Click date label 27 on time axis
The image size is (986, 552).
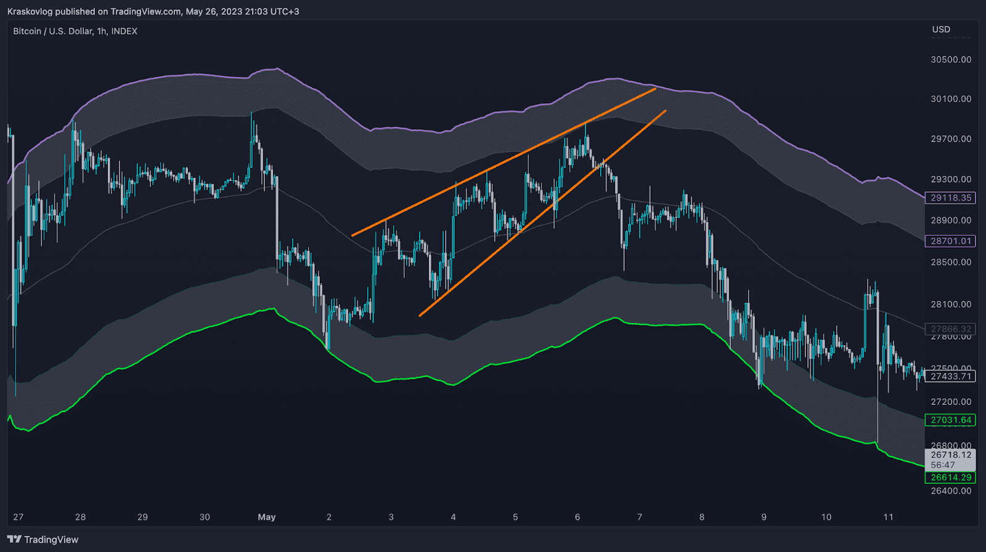click(x=18, y=517)
